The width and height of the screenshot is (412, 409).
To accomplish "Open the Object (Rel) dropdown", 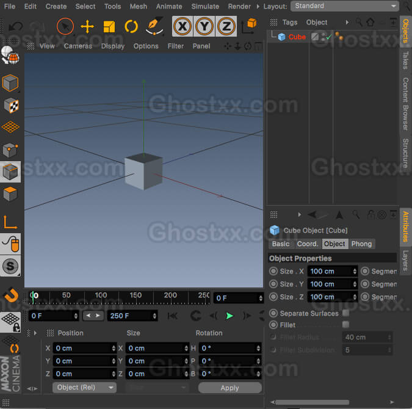I will (84, 387).
